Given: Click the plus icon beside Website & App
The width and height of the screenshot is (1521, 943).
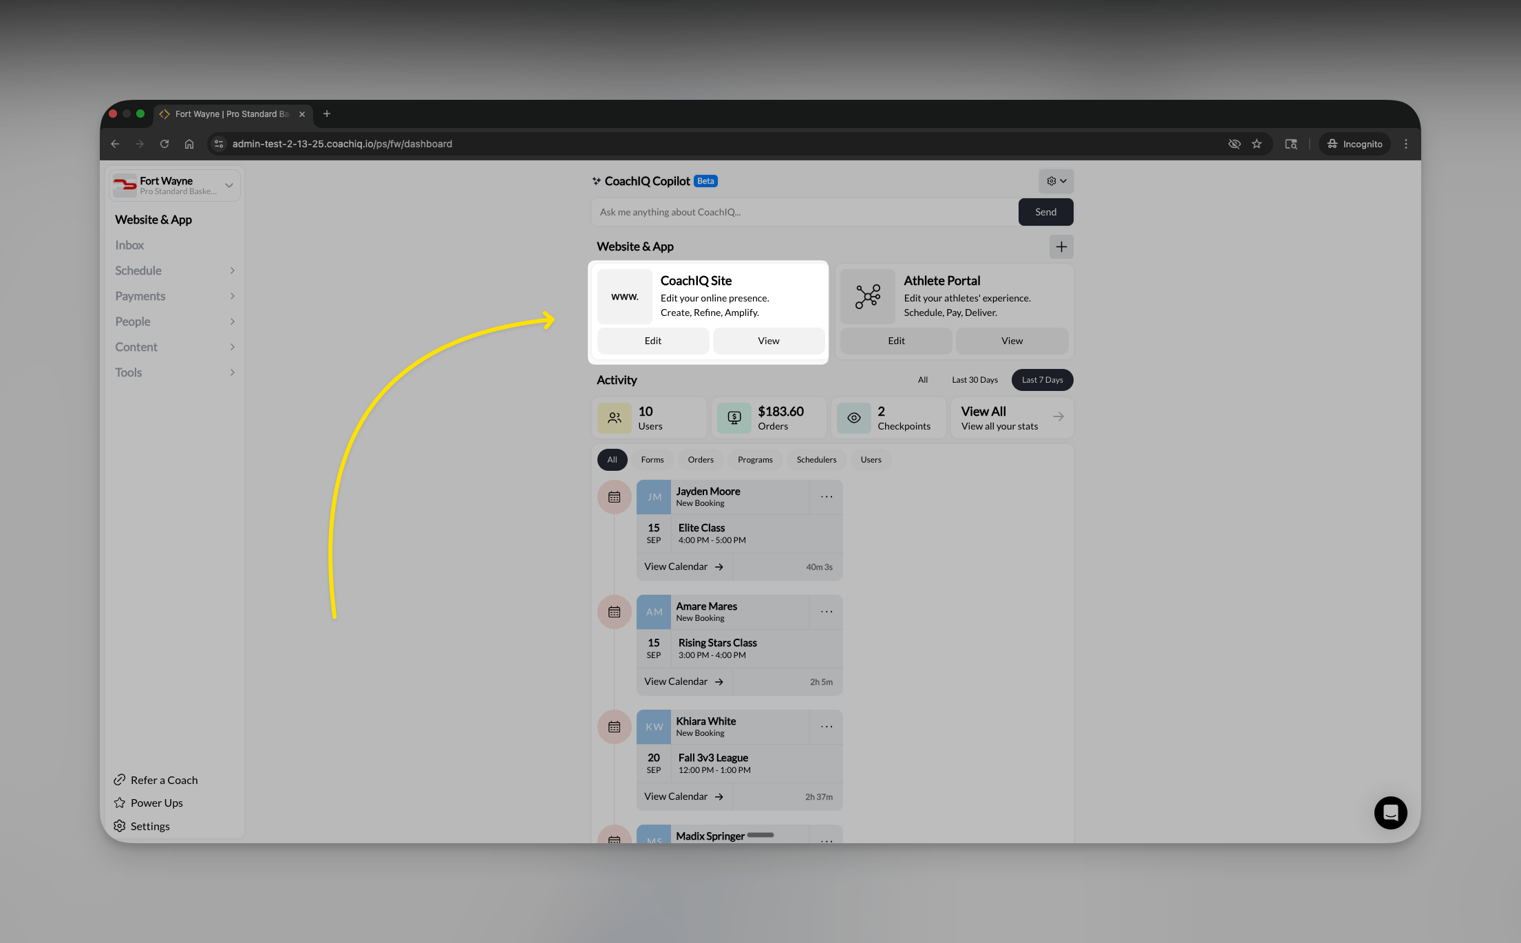Looking at the screenshot, I should (x=1061, y=246).
